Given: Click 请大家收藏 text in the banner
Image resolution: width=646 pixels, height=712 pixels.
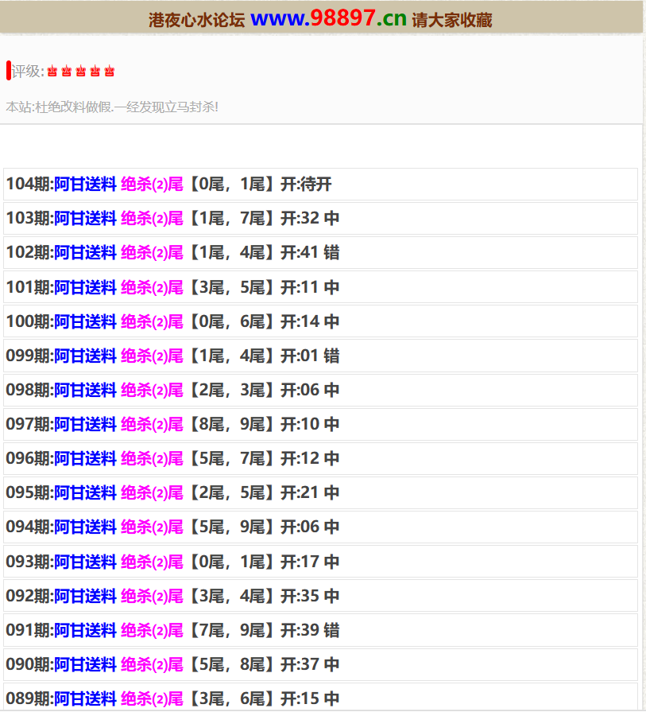Looking at the screenshot, I should click(x=452, y=21).
